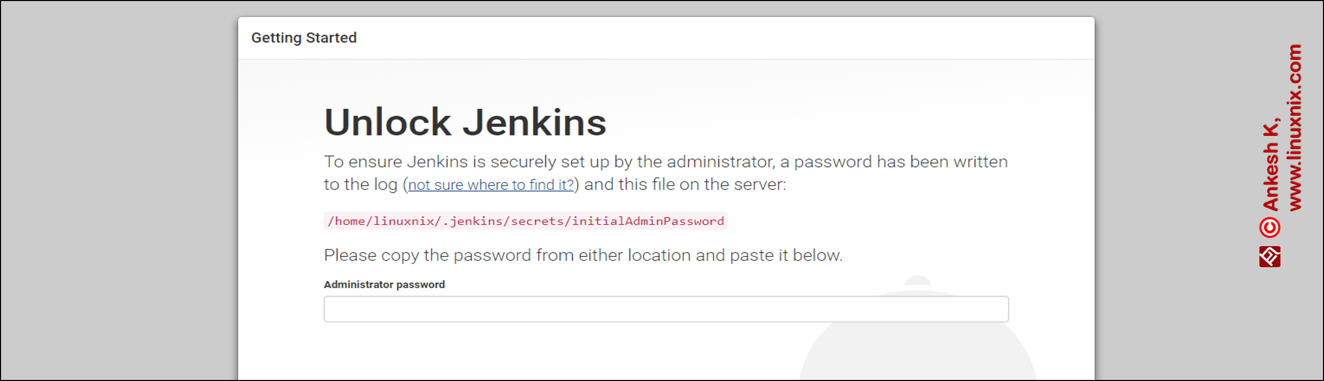
Task: Click the butler's head bump above the silhouette
Action: tap(917, 280)
